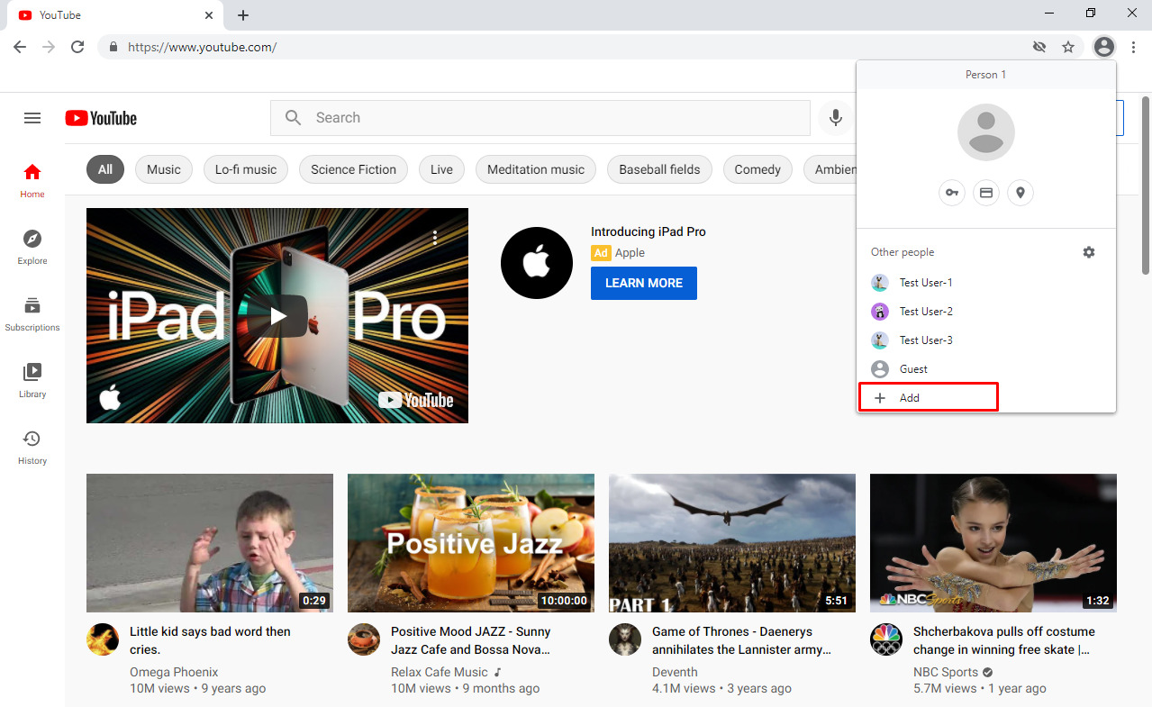Open a Guest window
Image resolution: width=1152 pixels, height=707 pixels.
(x=986, y=369)
